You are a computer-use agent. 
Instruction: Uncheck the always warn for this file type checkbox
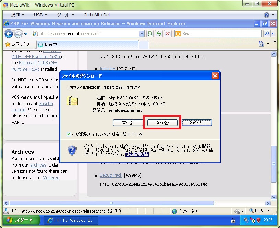69,134
